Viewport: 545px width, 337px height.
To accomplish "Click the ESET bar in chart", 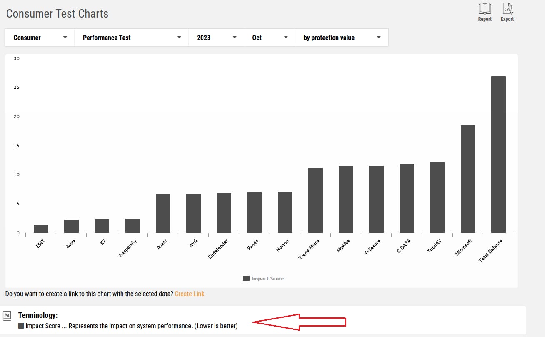I will click(x=41, y=229).
